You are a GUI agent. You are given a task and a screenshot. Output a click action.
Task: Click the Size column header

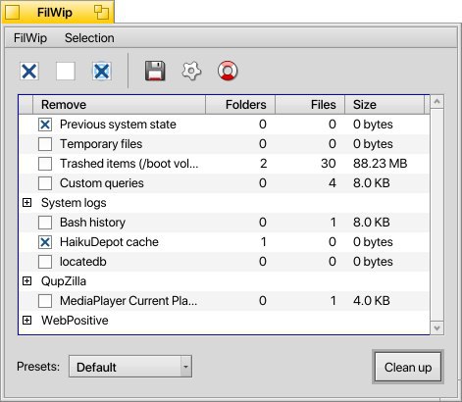pos(385,105)
